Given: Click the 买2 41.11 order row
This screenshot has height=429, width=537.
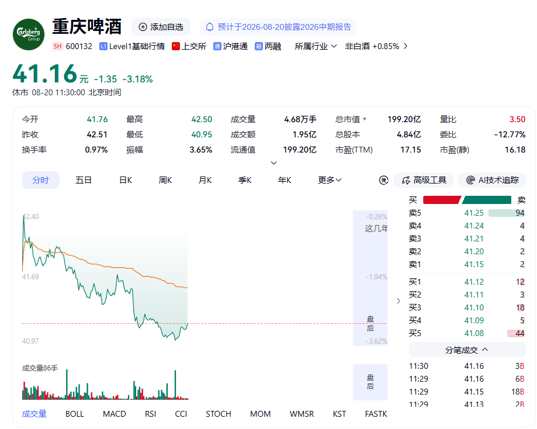Looking at the screenshot, I should (467, 295).
